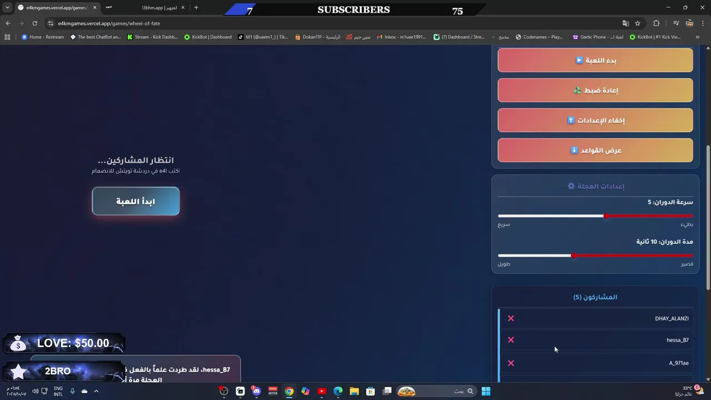The height and width of the screenshot is (400, 711).
Task: Click the page vertical scrollbar
Action: tap(708, 217)
